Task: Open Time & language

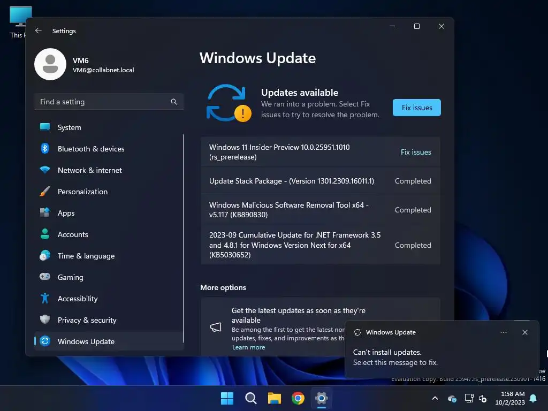Action: click(x=109, y=256)
